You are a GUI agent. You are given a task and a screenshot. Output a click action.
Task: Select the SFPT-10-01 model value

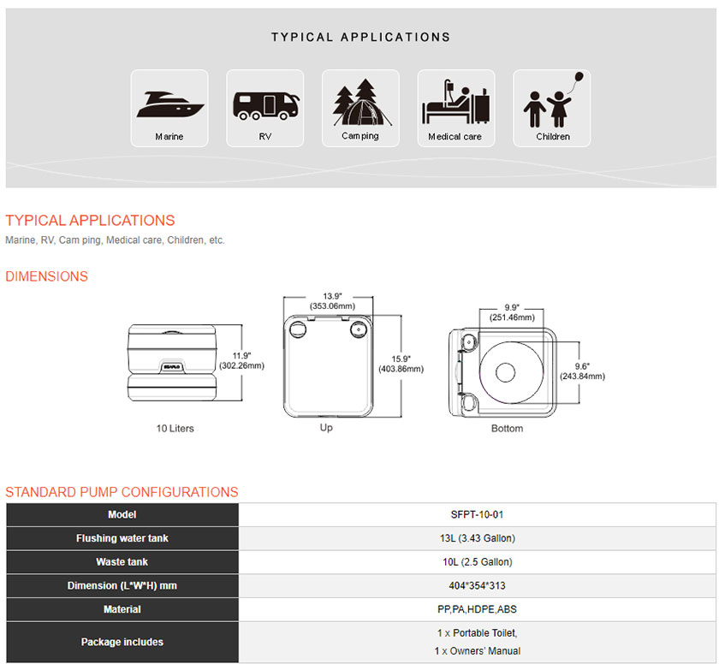point(477,514)
